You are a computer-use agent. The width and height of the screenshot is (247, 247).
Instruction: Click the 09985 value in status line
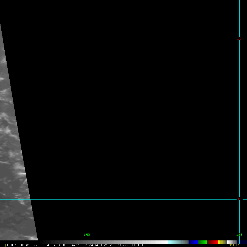122,245
